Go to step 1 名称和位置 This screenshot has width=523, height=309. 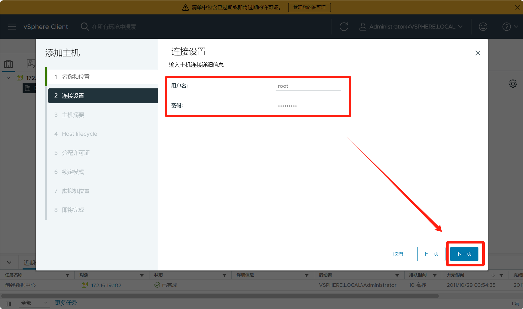(x=76, y=77)
